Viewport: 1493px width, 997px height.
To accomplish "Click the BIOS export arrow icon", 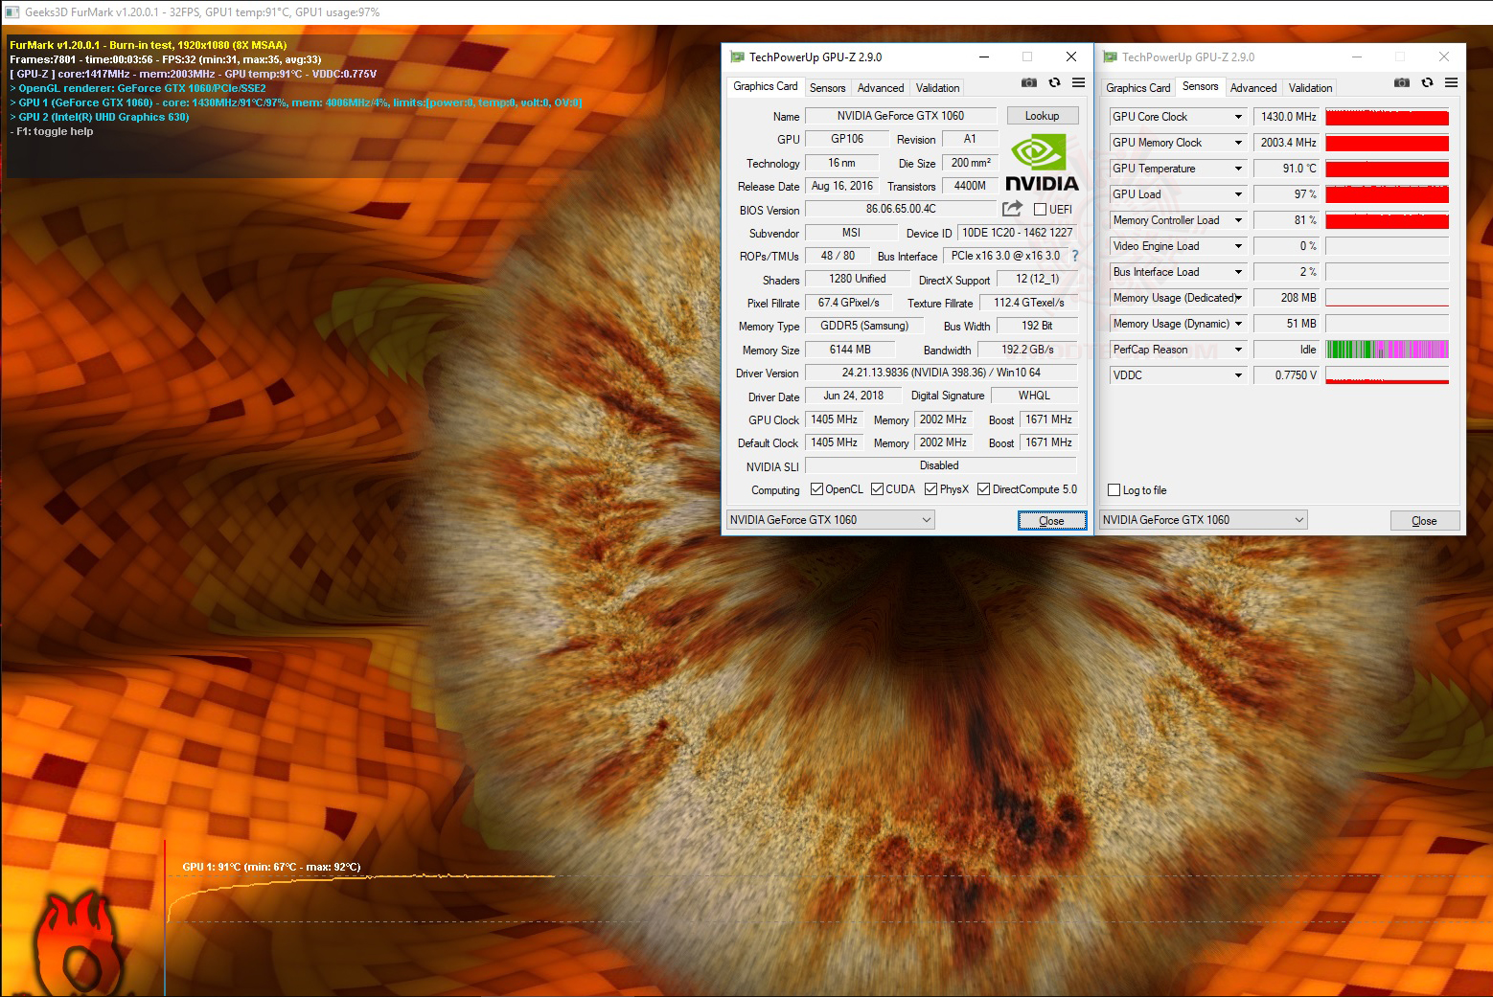I will pyautogui.click(x=1012, y=208).
